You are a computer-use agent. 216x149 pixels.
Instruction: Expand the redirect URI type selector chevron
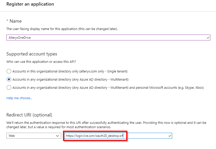coord(57,136)
